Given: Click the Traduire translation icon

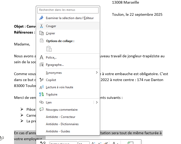Looking at the screenshot, I should coord(41,94).
